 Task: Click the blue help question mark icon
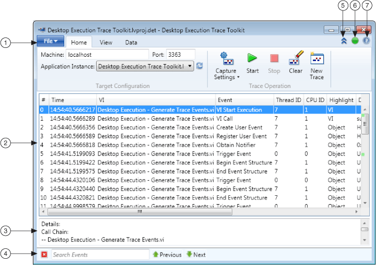click(366, 41)
